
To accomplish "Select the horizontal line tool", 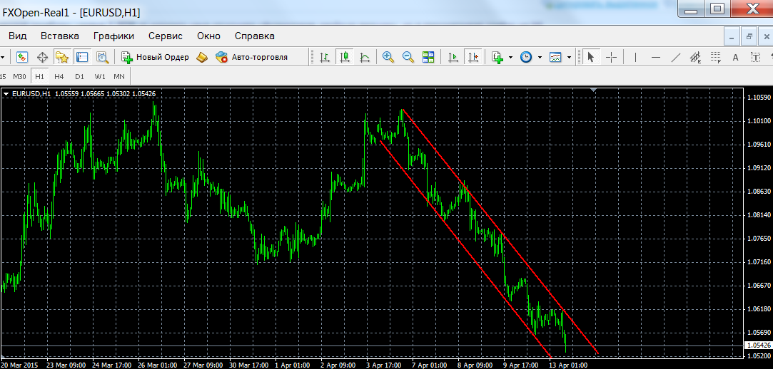I will coord(655,57).
